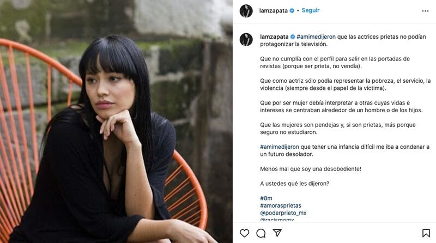Click verified badge next to header username
Viewport: 436px width, 243px height.
[x=292, y=10]
